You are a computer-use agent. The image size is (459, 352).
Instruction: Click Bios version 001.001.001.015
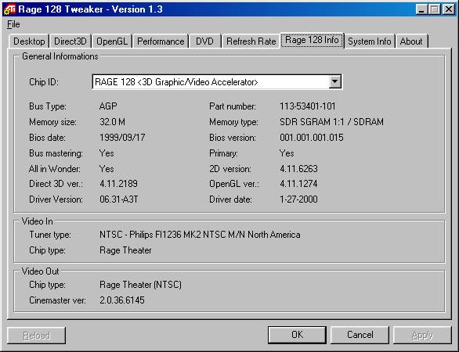point(312,138)
